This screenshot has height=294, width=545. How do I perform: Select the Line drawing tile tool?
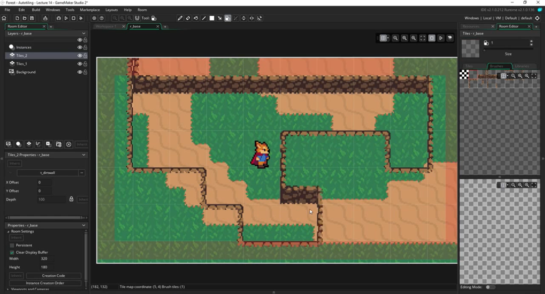(204, 18)
